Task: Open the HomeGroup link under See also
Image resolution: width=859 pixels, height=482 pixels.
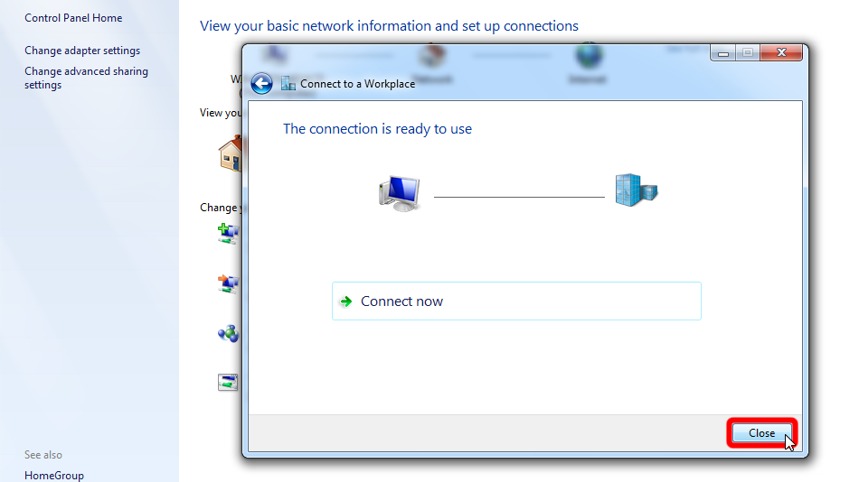Action: (x=54, y=476)
